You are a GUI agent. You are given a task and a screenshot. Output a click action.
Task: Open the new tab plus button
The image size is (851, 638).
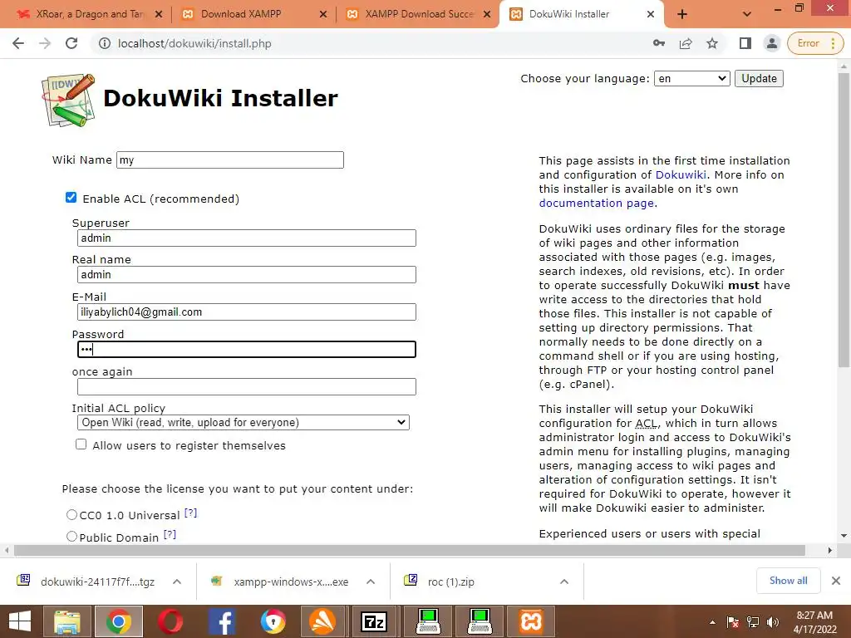(x=682, y=14)
